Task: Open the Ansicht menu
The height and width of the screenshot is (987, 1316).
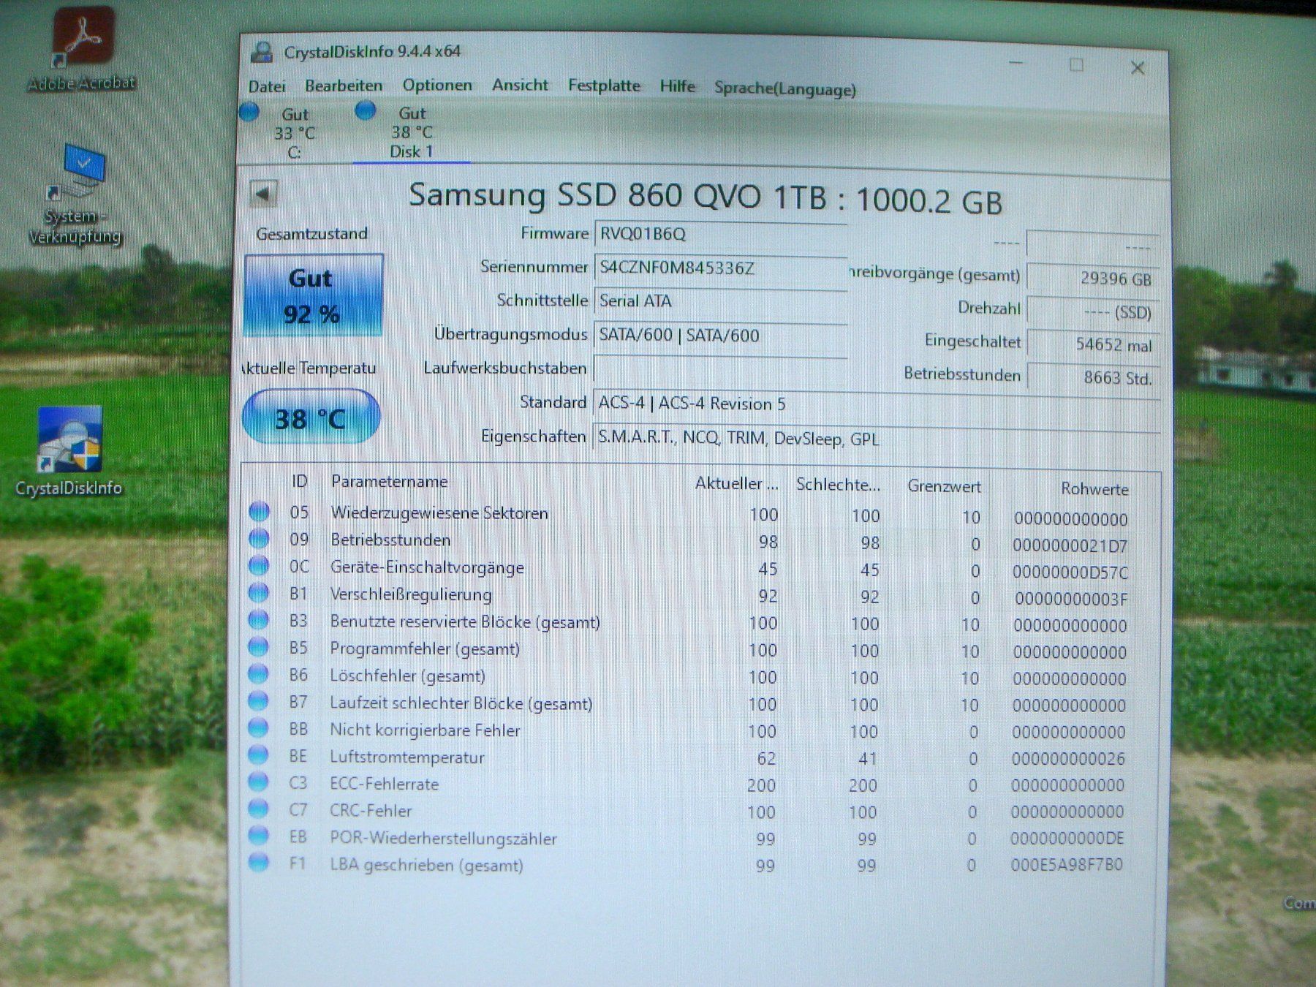Action: (x=520, y=85)
